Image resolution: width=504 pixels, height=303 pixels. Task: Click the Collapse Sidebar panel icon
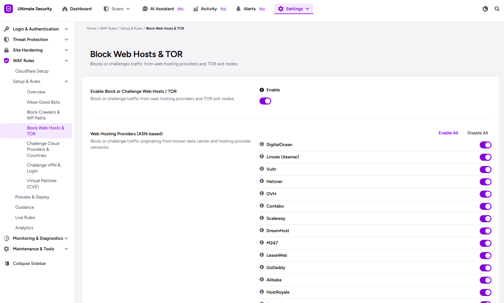tap(7, 263)
